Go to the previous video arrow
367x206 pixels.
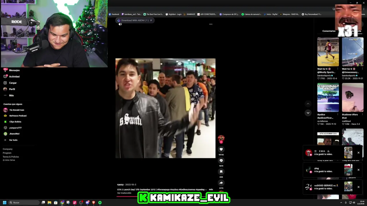[x=308, y=104]
